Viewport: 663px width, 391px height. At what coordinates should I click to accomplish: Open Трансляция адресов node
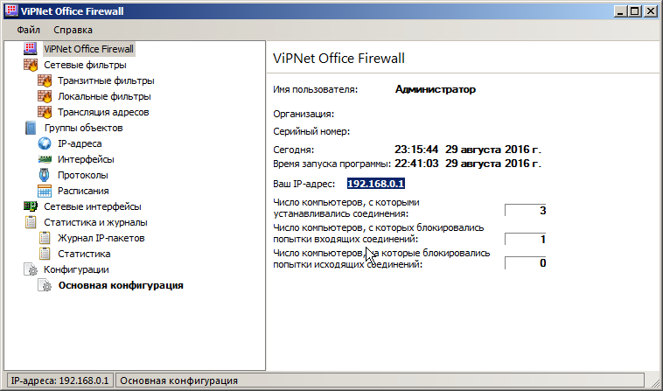103,112
